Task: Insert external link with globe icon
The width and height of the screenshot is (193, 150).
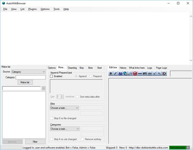Action: point(125,74)
